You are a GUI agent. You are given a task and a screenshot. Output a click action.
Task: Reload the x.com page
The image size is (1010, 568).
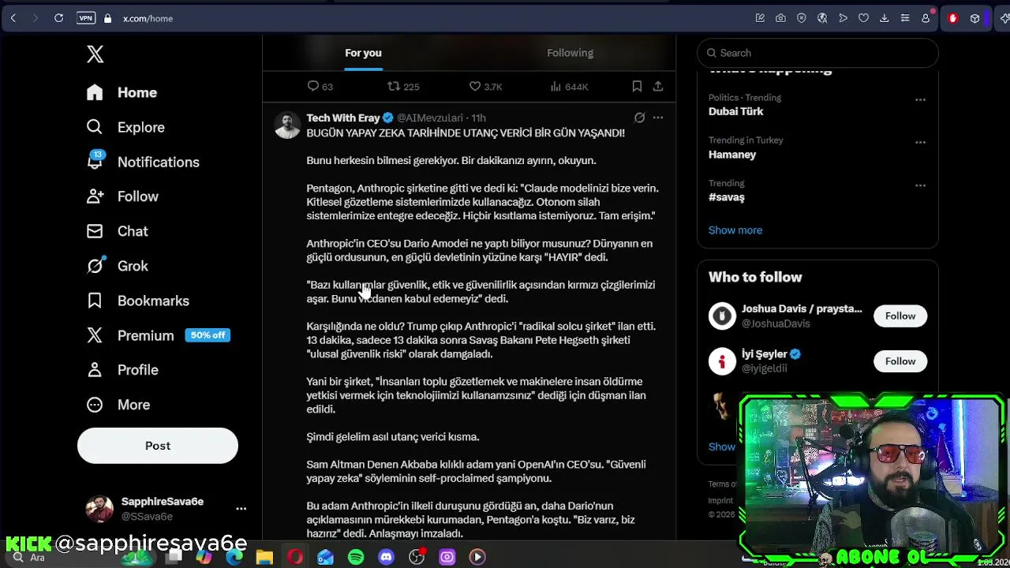(x=58, y=18)
